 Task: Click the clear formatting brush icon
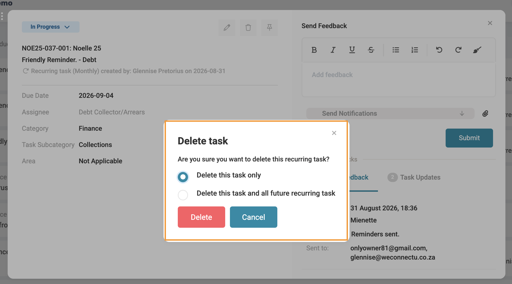[477, 50]
